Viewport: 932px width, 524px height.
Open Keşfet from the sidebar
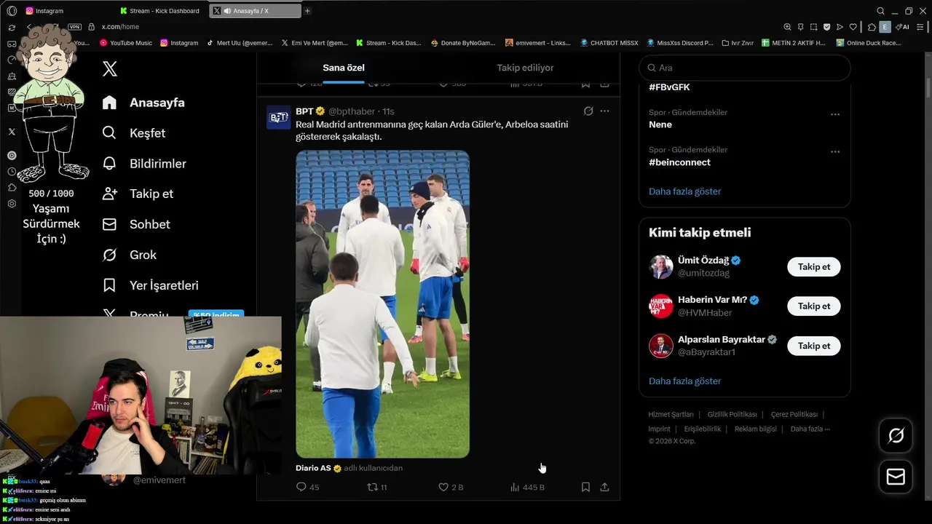[x=134, y=133]
